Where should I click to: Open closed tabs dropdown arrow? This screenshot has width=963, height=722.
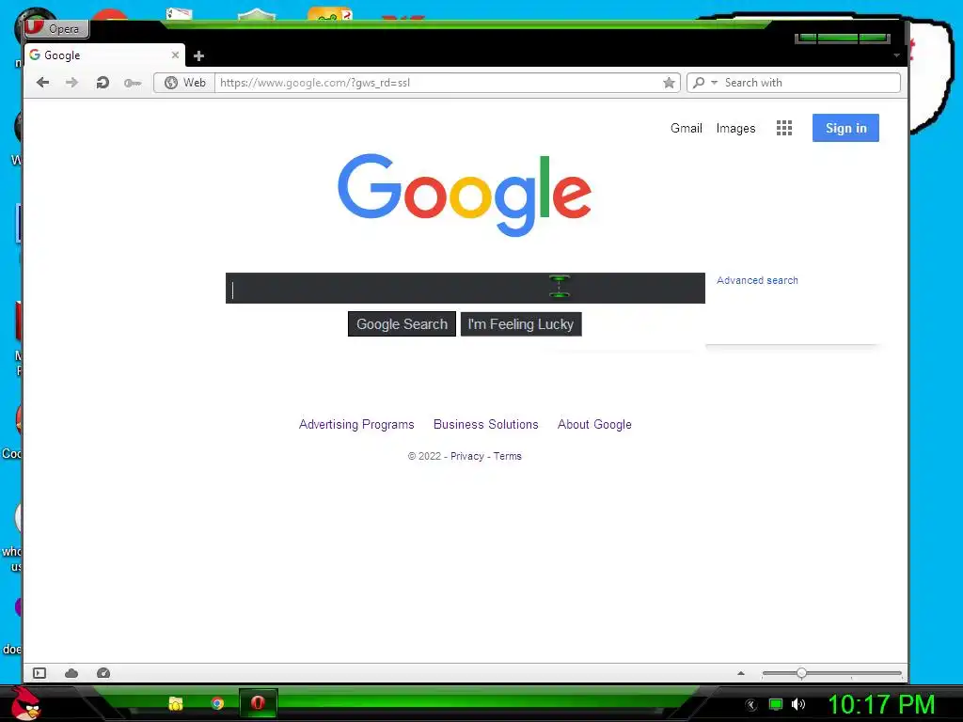pos(896,55)
